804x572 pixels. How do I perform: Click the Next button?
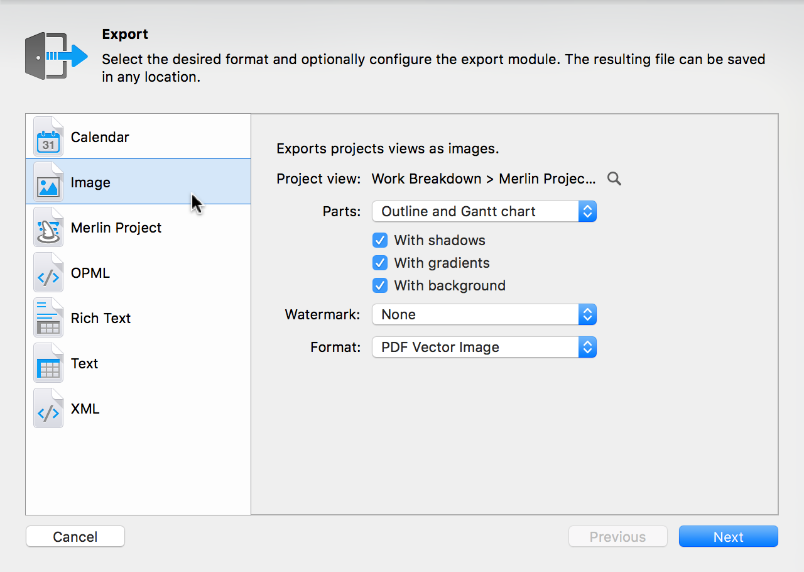coord(729,537)
